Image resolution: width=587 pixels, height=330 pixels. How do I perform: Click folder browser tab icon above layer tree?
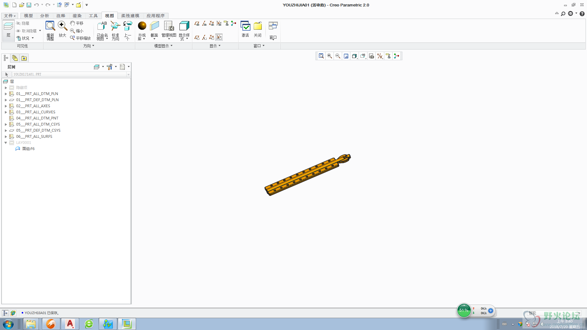pos(15,58)
